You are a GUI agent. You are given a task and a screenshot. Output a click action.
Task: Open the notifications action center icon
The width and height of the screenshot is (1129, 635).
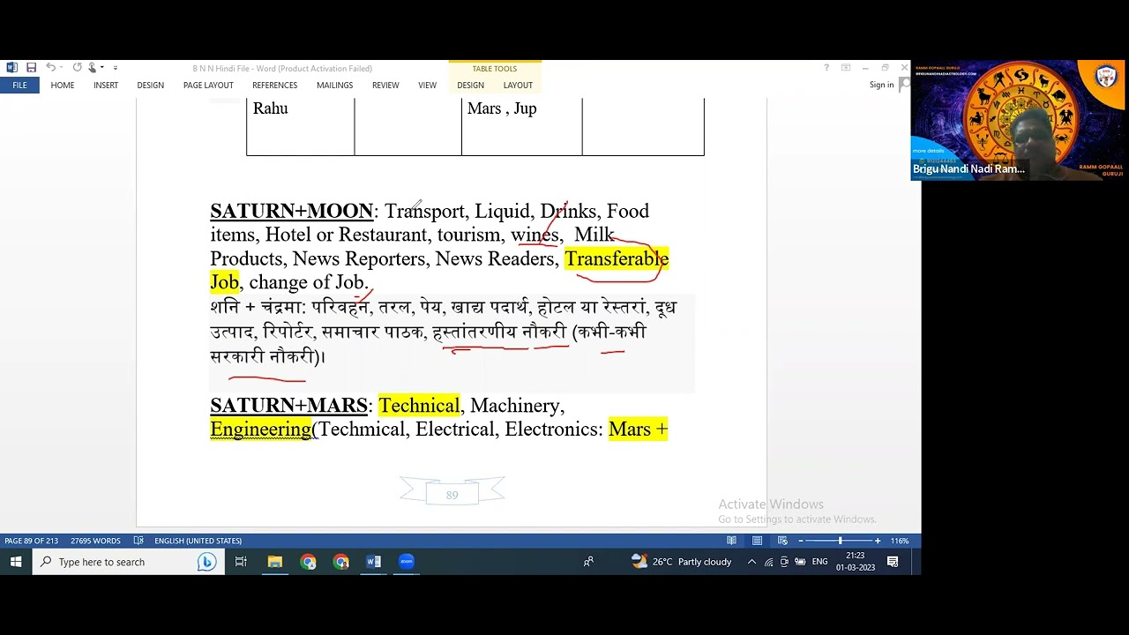(893, 562)
